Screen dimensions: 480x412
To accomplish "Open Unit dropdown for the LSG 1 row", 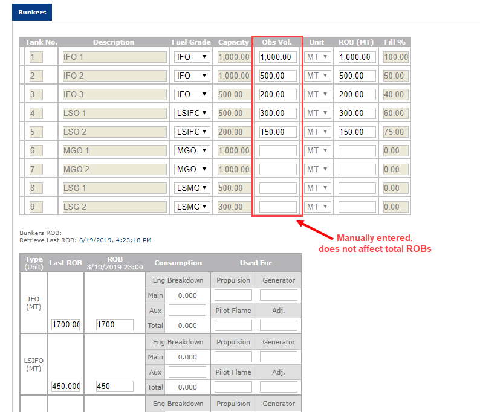I will [317, 188].
